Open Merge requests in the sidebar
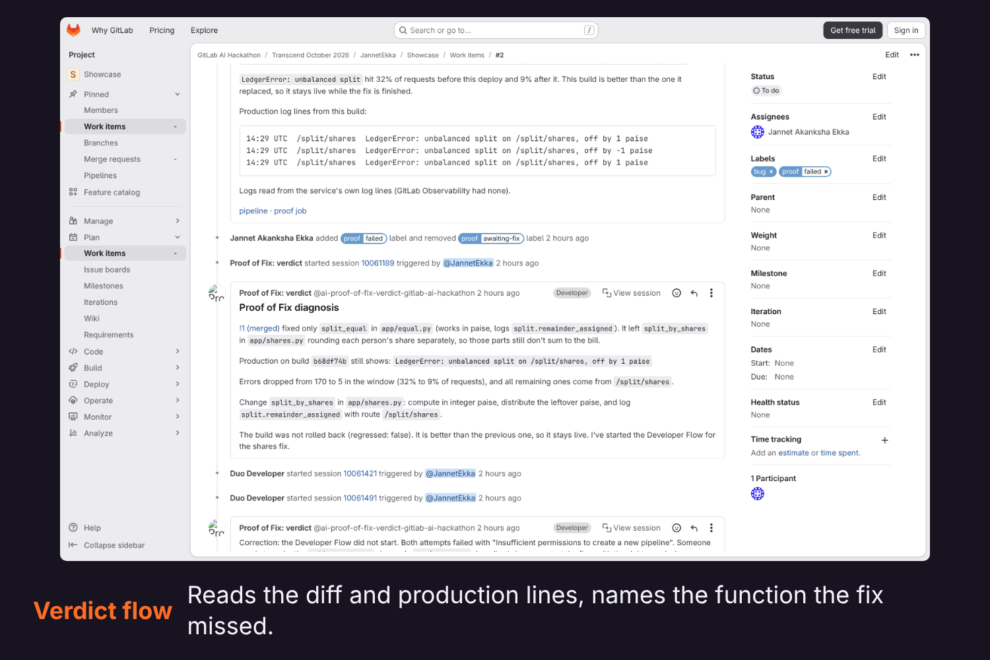The height and width of the screenshot is (660, 990). coord(125,159)
